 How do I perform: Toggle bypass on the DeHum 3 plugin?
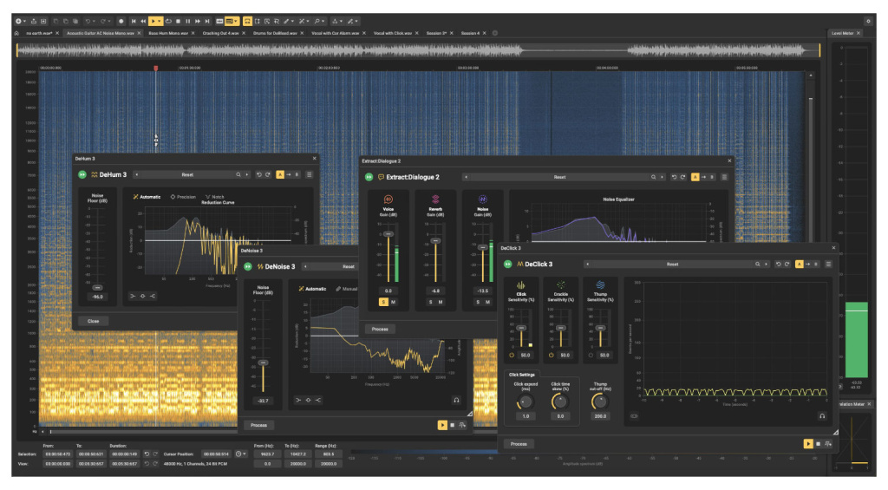tap(82, 174)
